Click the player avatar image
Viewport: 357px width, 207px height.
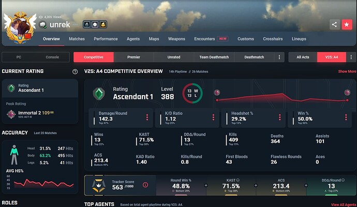coord(20,28)
